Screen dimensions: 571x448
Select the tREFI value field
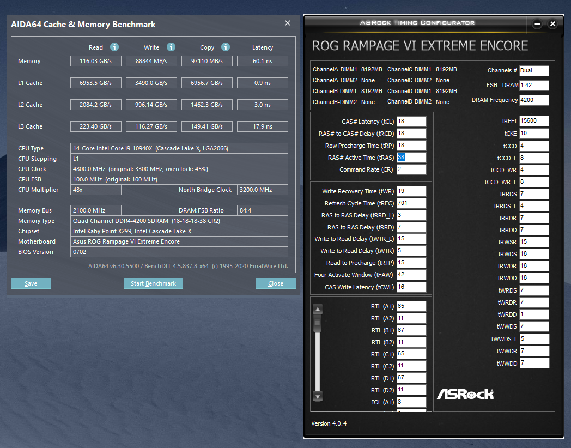coord(534,121)
